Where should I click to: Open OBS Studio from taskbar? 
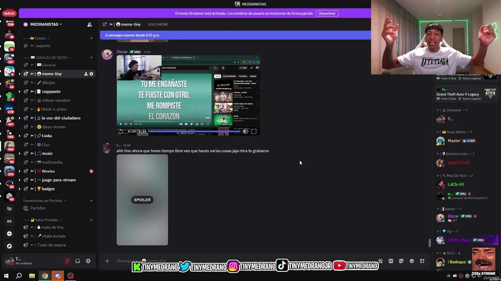click(x=70, y=276)
